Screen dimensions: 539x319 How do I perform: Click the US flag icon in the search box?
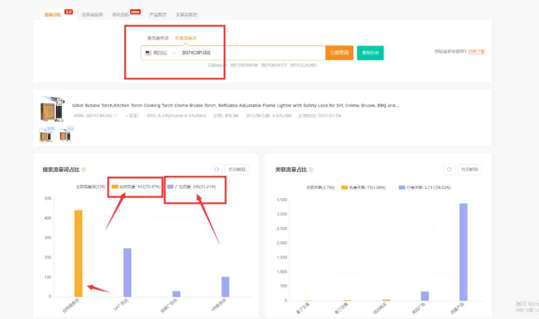[149, 53]
